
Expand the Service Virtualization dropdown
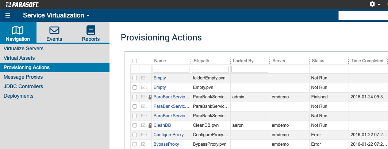pyautogui.click(x=56, y=15)
